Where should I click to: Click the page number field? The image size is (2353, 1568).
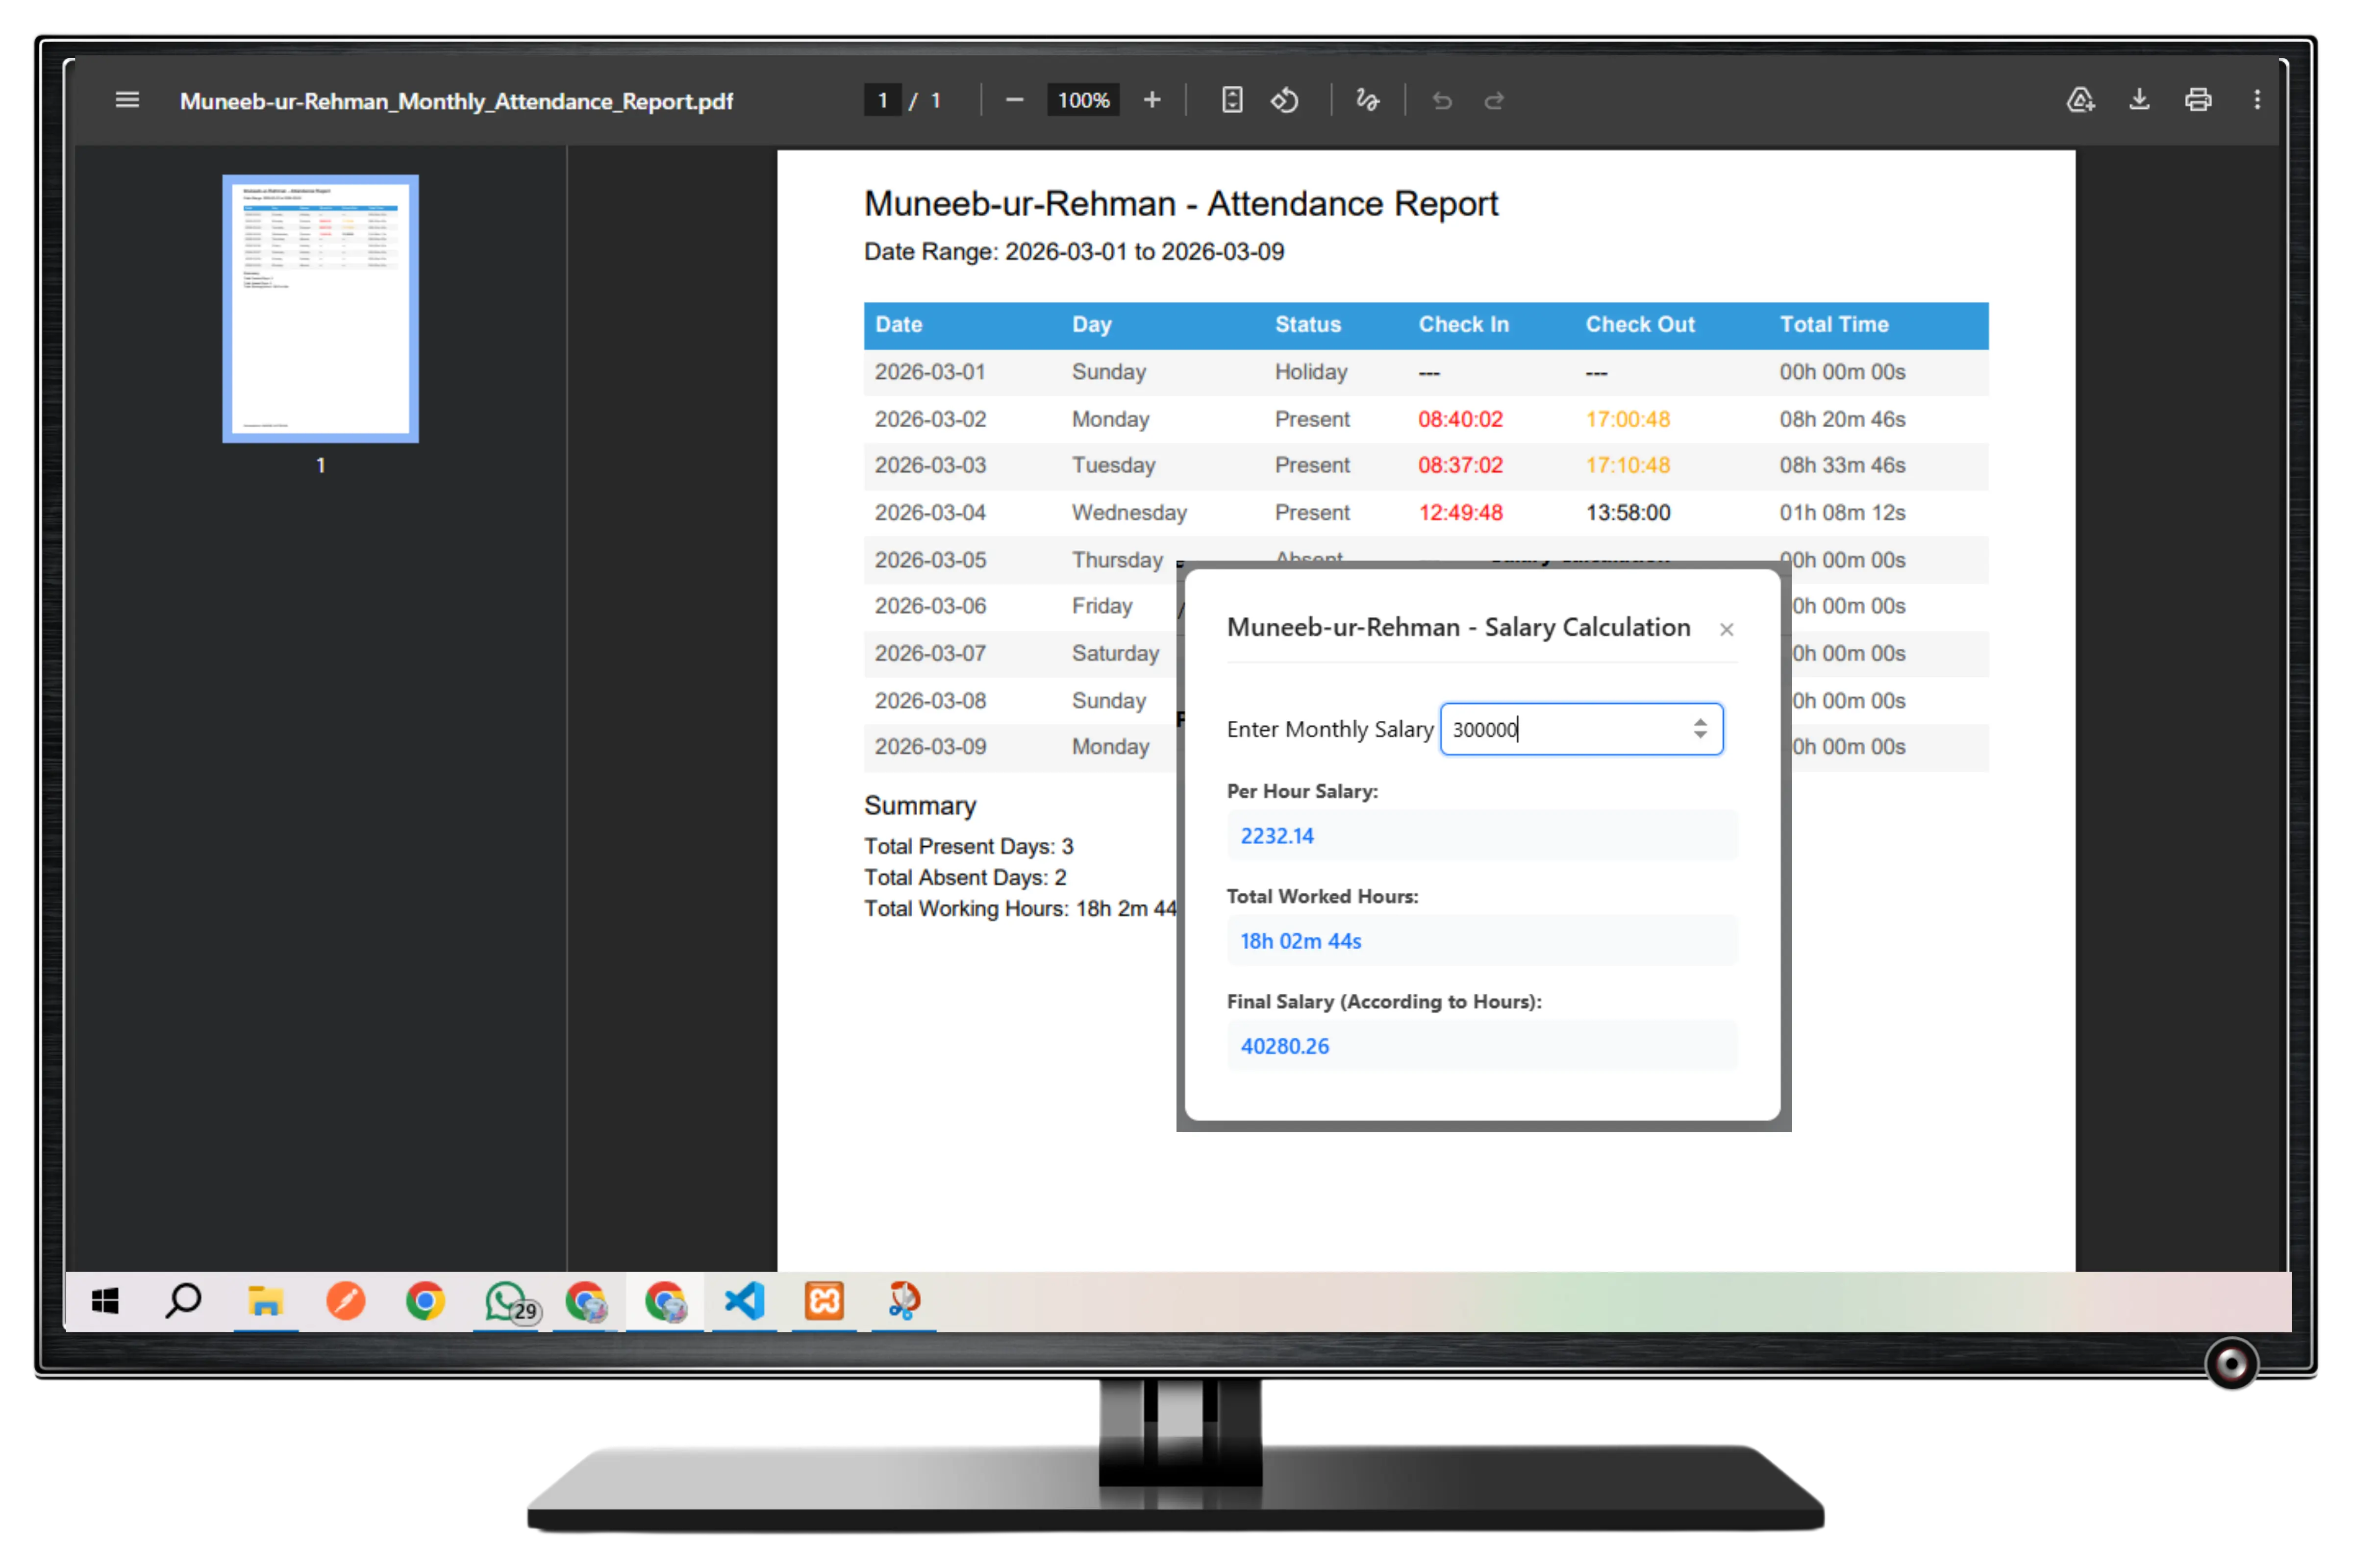[x=882, y=100]
